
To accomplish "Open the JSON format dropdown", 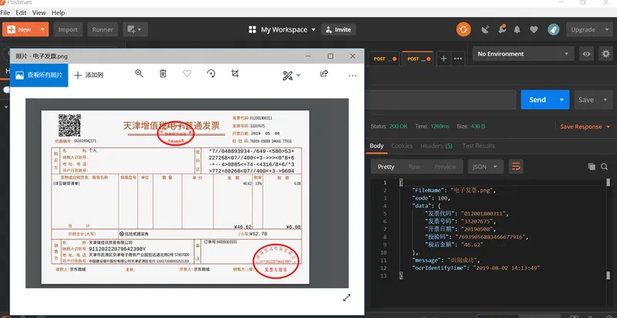I will (485, 167).
